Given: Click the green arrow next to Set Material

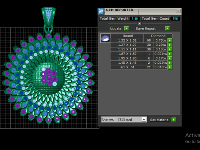Looking at the screenshot, I should tap(174, 120).
